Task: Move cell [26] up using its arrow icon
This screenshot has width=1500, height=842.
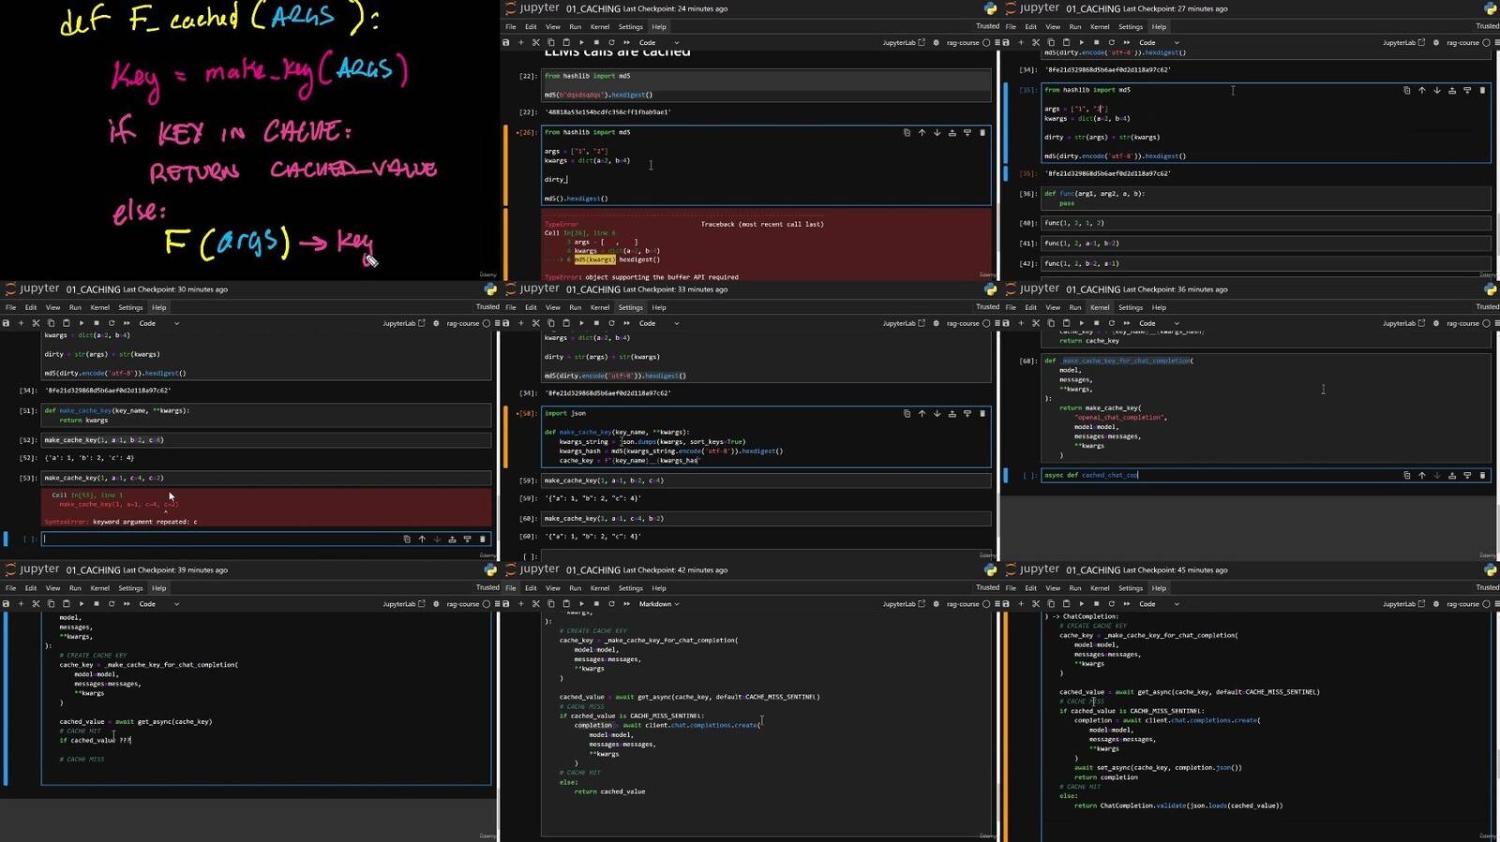Action: (922, 133)
